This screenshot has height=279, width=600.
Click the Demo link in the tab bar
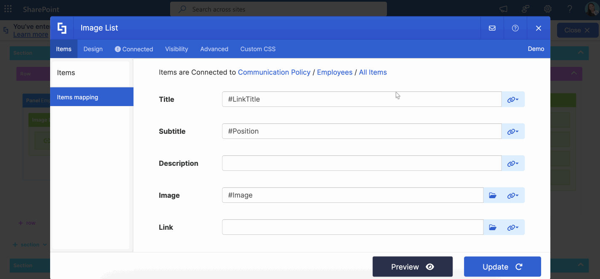pyautogui.click(x=536, y=49)
